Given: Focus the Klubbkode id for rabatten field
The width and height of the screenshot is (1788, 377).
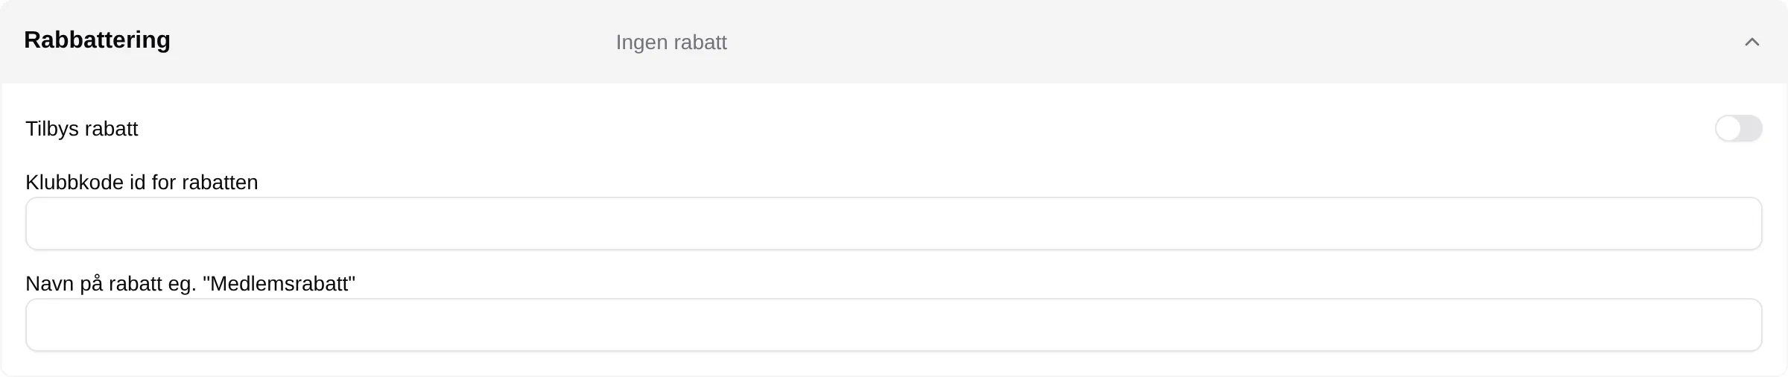Looking at the screenshot, I should coord(893,224).
